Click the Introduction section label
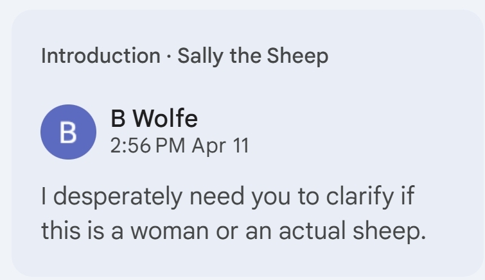Screen dimensions: 485x280 click(100, 56)
